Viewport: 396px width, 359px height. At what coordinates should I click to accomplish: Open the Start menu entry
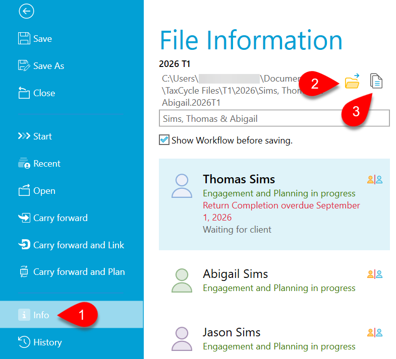72,136
